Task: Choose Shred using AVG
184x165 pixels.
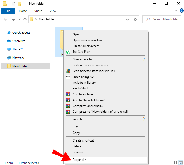Action: 106,77
